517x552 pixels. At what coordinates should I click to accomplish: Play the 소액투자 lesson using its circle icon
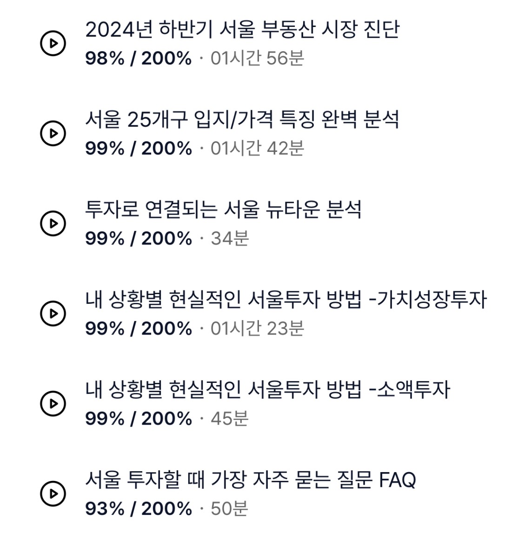pos(53,403)
